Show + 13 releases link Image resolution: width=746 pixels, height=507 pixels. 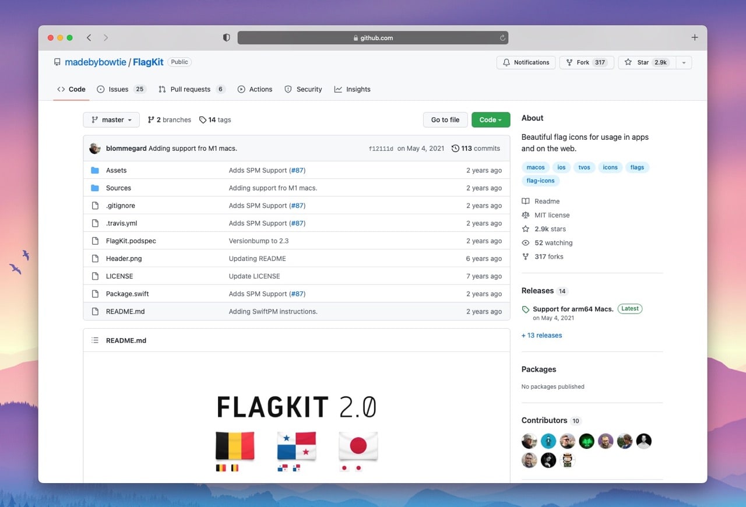coord(541,335)
